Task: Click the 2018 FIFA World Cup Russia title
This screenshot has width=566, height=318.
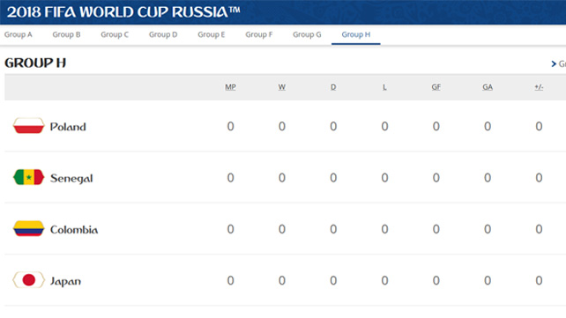Action: 123,12
